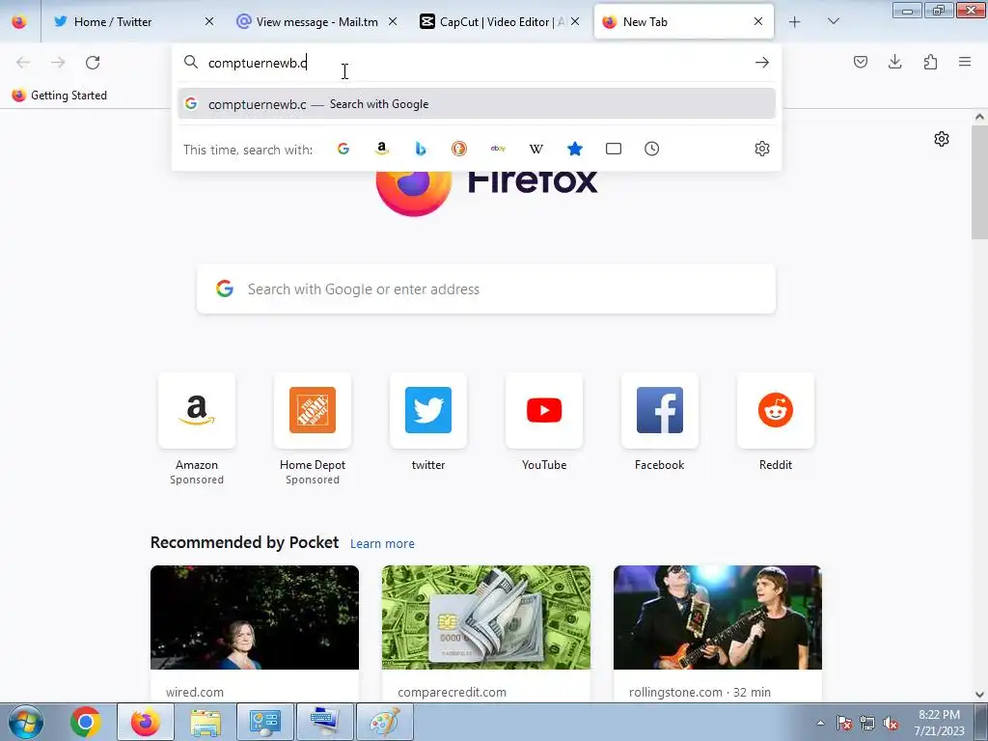Screen dimensions: 988x741
Task: Open the Windows Start menu
Action: [x=26, y=722]
